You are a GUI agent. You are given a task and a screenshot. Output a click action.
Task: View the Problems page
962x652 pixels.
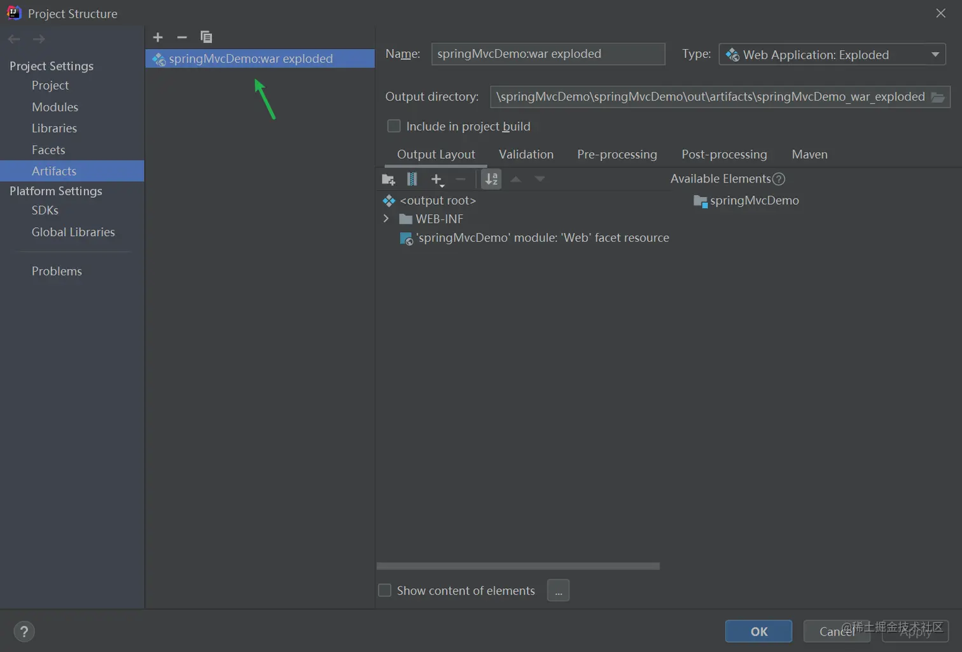pyautogui.click(x=57, y=271)
